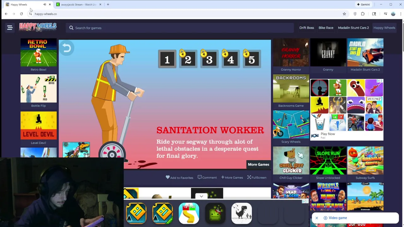Click the in-game back arrow button
The image size is (404, 227).
pos(66,48)
